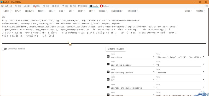209x96 pixels.
Task: Expand the DNT name dropdown arrow
Action: (x=154, y=80)
